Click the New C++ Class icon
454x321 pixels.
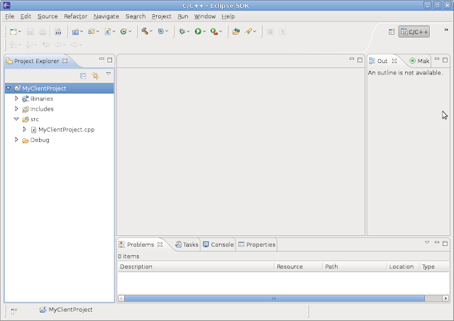(123, 31)
